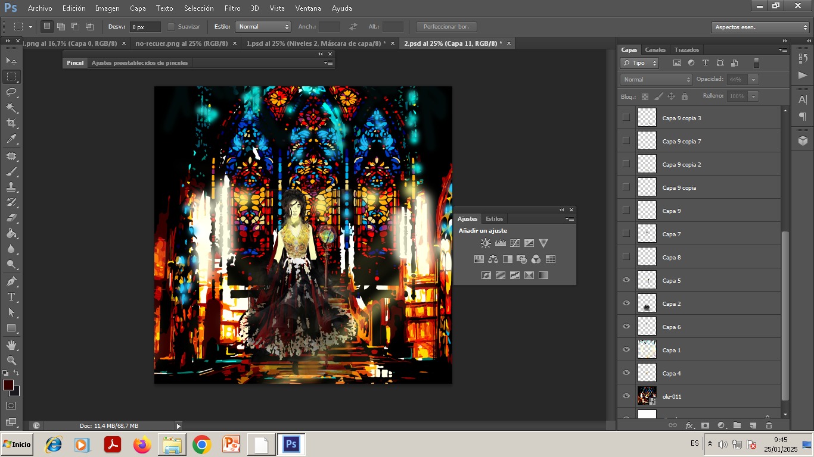Toggle the layer filter on/off switch
The height and width of the screenshot is (457, 814).
click(x=756, y=62)
